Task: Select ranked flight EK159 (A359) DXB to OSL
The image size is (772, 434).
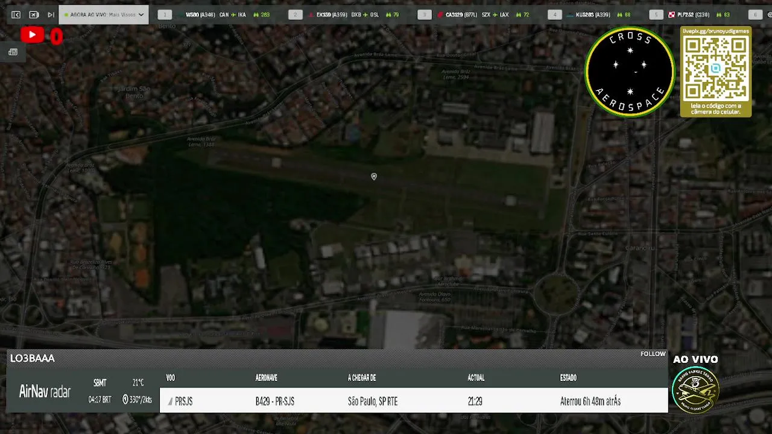Action: click(347, 14)
